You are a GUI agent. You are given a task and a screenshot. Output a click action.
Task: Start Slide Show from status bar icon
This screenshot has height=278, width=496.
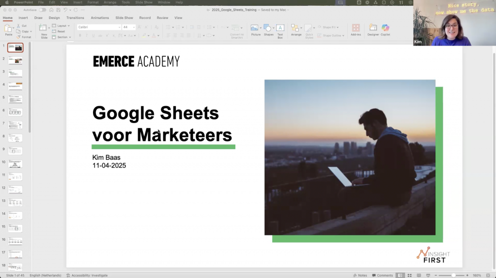[x=428, y=276]
